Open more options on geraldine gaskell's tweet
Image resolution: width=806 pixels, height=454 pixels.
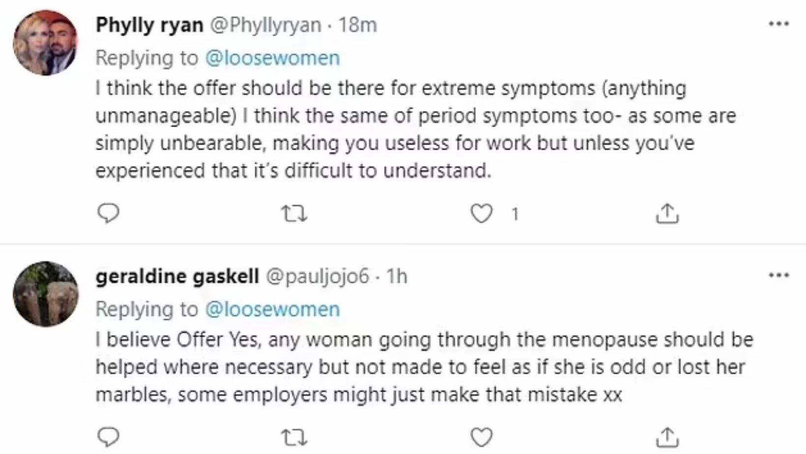pyautogui.click(x=778, y=275)
